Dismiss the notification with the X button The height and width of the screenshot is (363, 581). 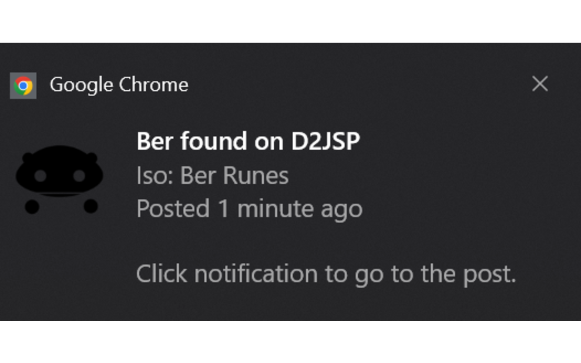pyautogui.click(x=540, y=84)
